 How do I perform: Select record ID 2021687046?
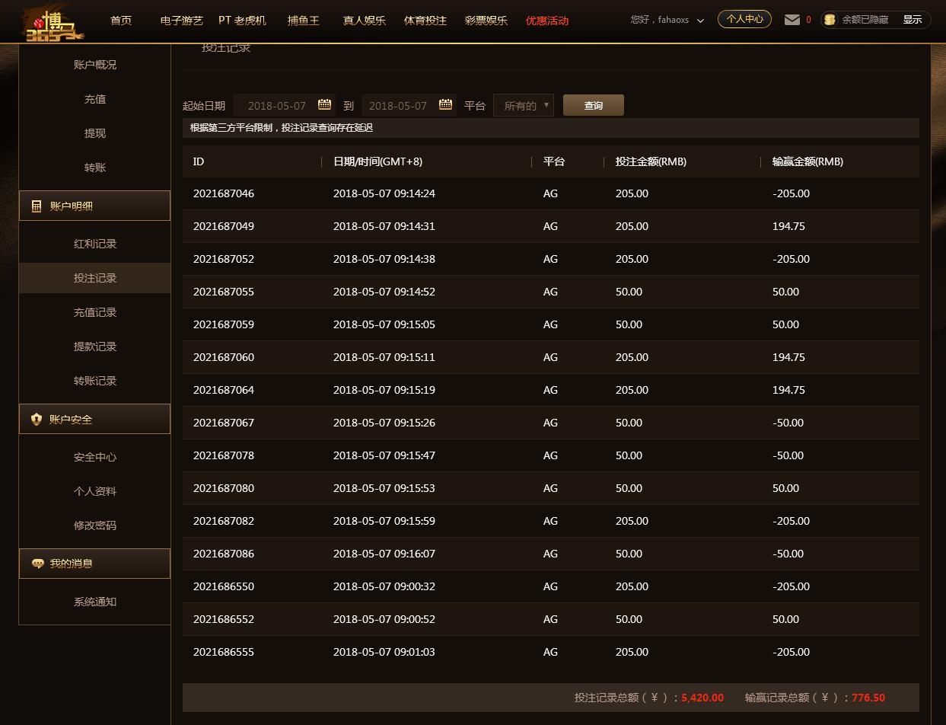point(224,193)
